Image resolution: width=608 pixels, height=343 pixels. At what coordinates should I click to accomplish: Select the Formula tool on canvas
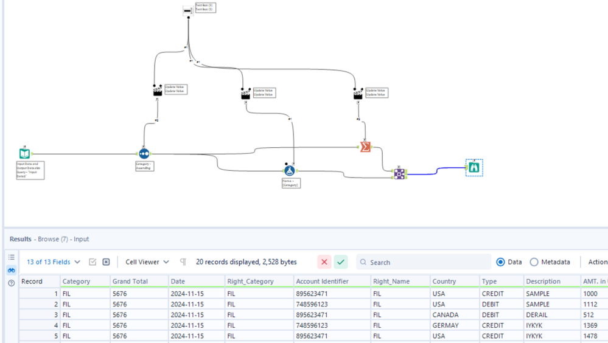pos(289,170)
